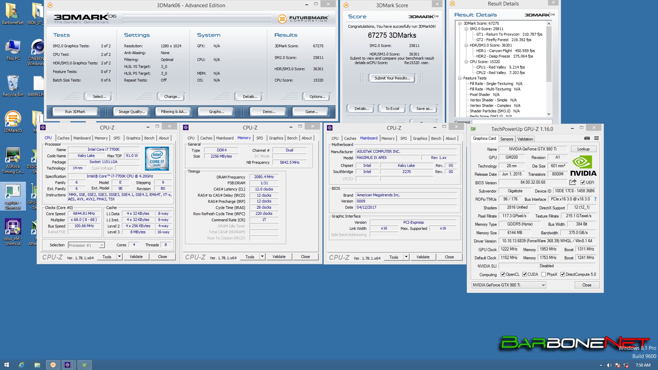Open the Windows Start button

pos(7,365)
